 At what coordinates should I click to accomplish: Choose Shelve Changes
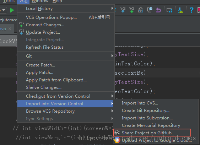tap(66, 87)
